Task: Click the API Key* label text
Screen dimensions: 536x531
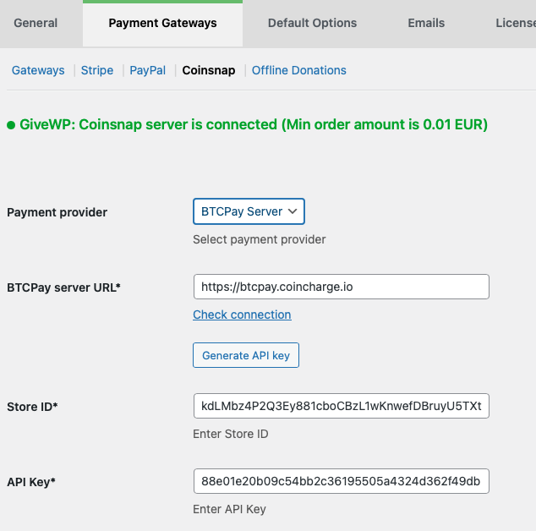Action: (30, 482)
